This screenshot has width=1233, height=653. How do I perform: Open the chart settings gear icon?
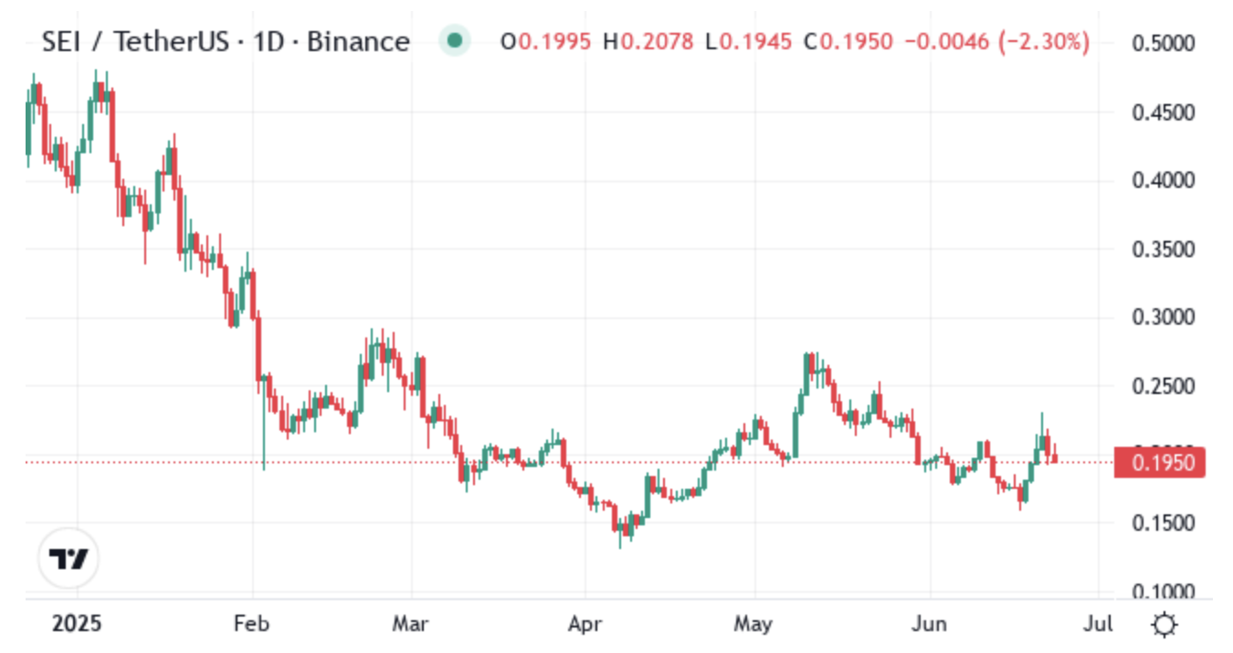click(1164, 625)
